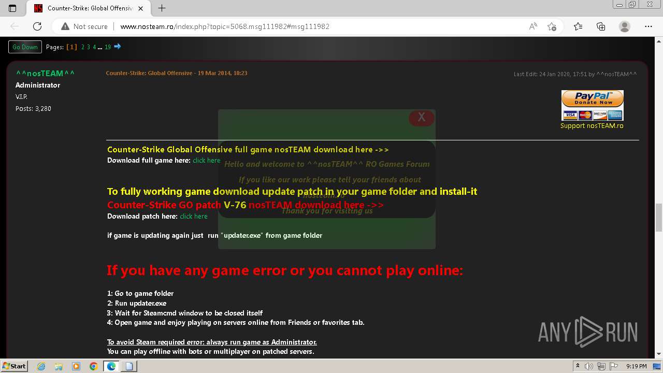
Task: Reload the current page
Action: click(37, 26)
